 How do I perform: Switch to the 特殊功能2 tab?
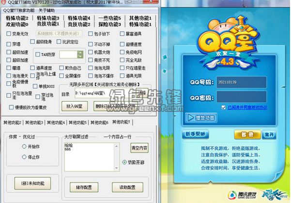(17, 18)
